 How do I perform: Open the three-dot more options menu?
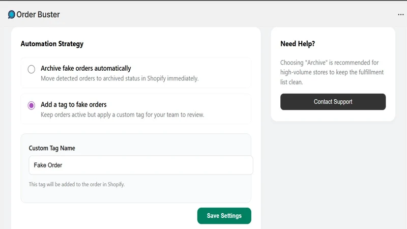click(401, 15)
